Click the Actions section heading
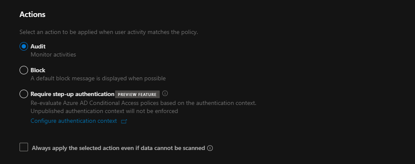 pos(33,14)
